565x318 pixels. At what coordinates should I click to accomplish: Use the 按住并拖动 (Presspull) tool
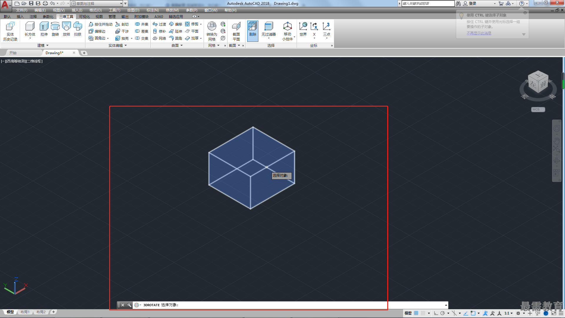(100, 24)
